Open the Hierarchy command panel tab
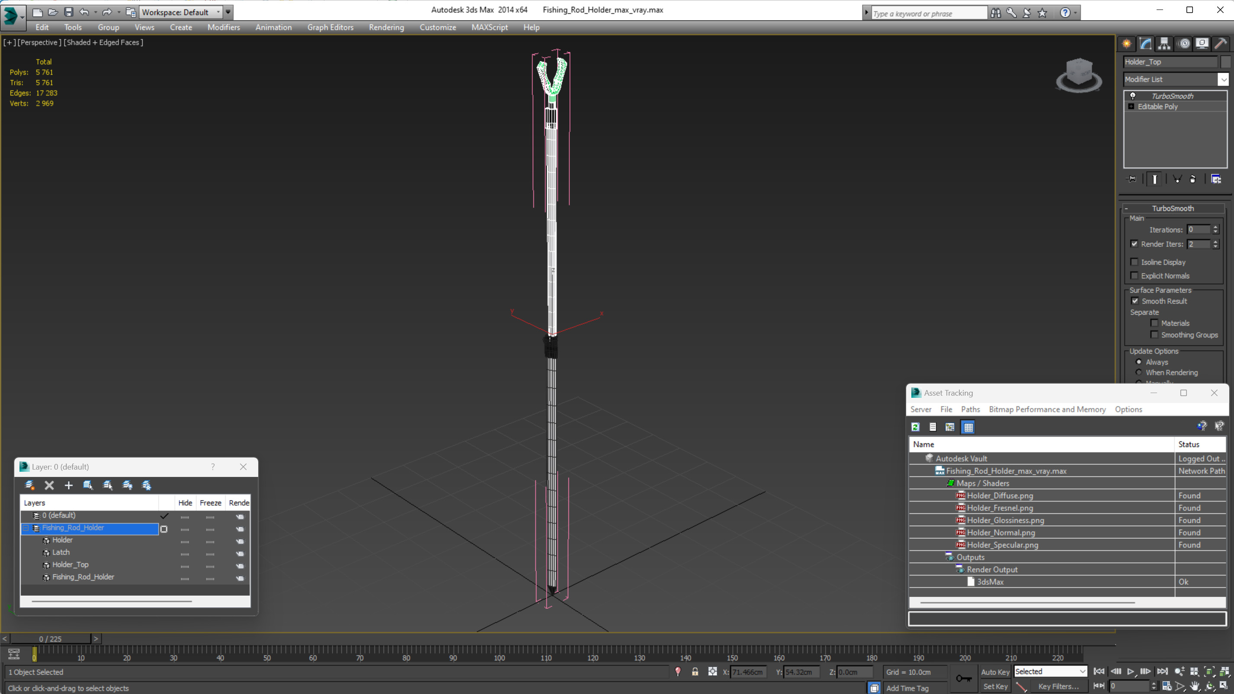Screen dimensions: 1234x694 1164,44
